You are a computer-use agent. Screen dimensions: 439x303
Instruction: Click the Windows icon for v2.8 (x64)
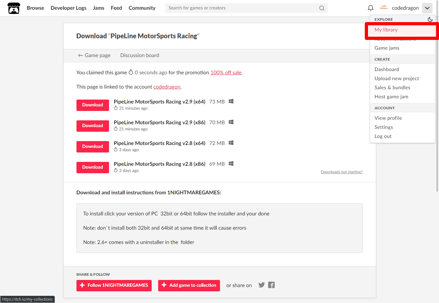coord(231,143)
